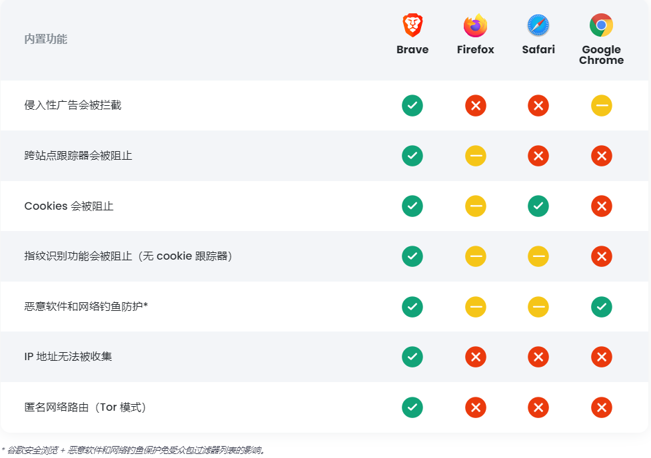Click the Firefox column label text
The image size is (651, 458).
475,49
